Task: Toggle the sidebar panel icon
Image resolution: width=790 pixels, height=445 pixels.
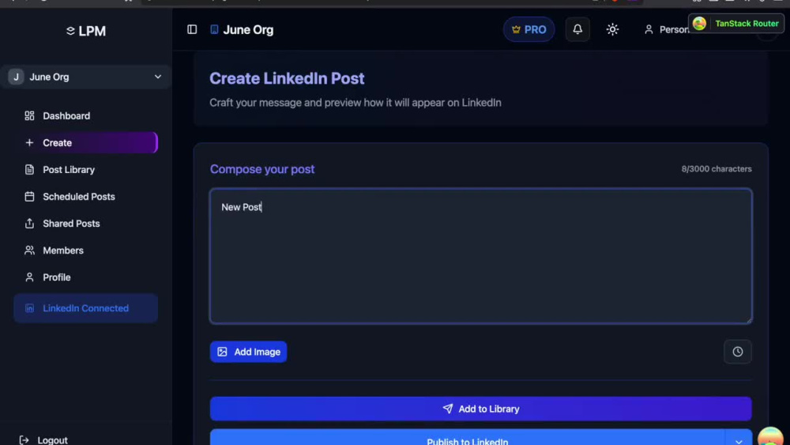Action: [x=192, y=30]
